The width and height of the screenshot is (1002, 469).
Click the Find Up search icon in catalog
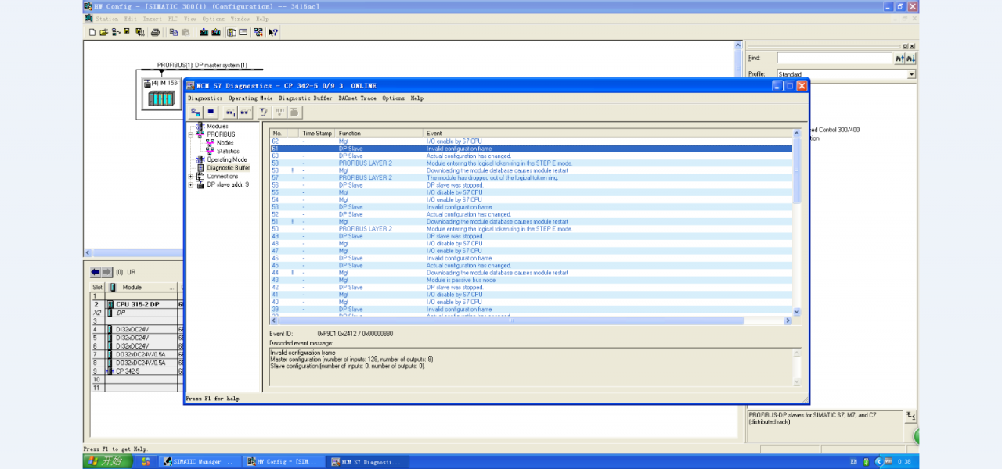pyautogui.click(x=899, y=59)
